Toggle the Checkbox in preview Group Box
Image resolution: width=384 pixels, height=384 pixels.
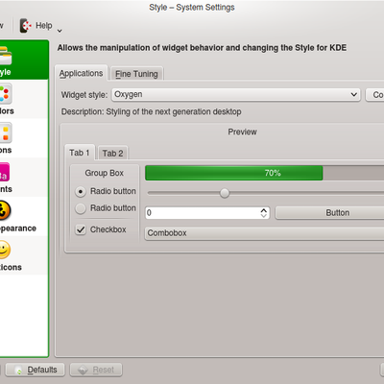[81, 229]
